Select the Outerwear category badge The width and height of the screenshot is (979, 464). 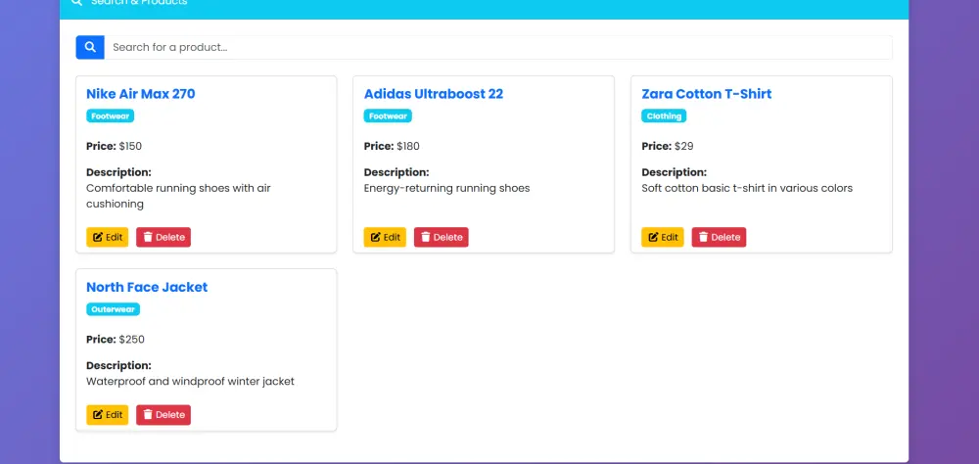(x=113, y=309)
